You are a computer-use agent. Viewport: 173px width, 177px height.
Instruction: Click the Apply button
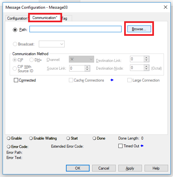click(x=130, y=168)
